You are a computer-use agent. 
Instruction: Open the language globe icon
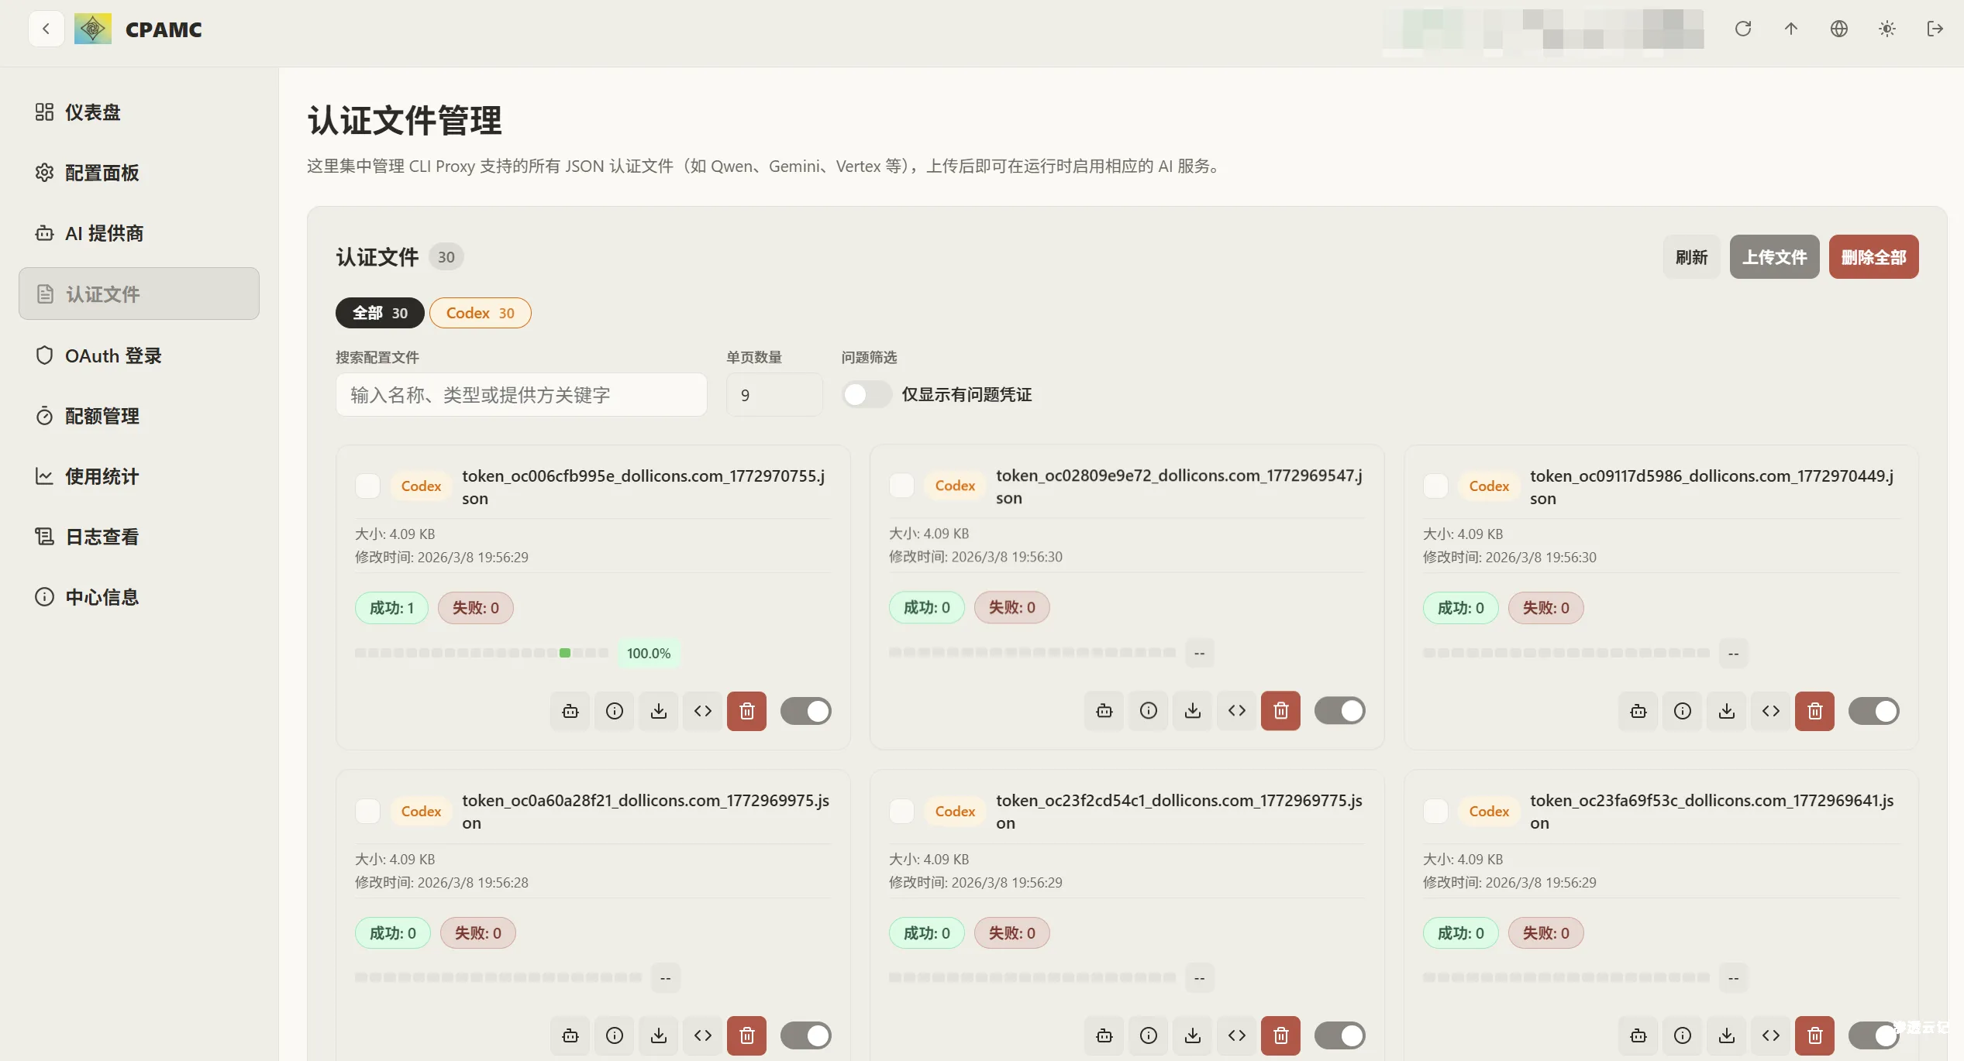coord(1839,29)
